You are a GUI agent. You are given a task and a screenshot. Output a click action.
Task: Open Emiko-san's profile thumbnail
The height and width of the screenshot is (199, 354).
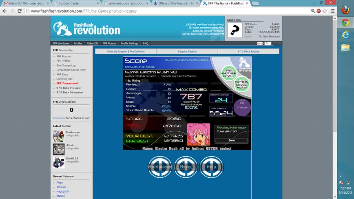click(x=59, y=137)
